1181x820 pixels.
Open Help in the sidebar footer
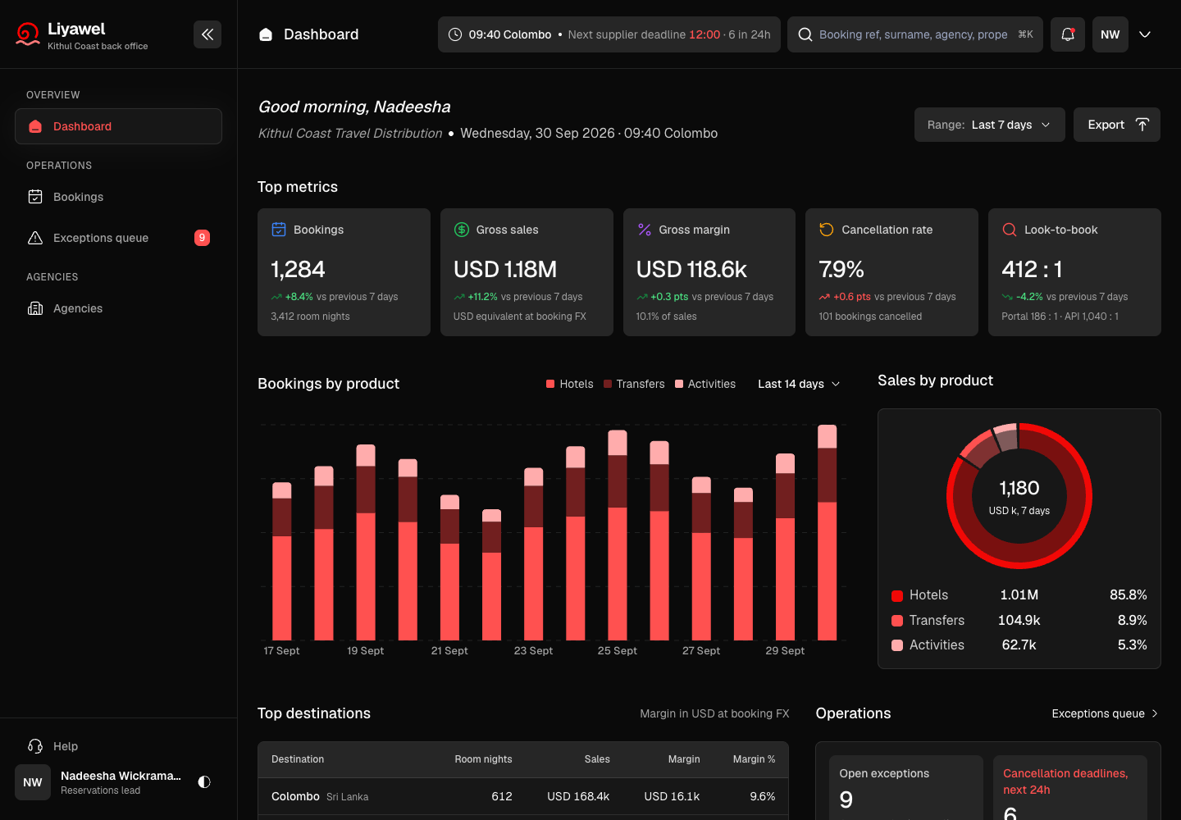(118, 746)
